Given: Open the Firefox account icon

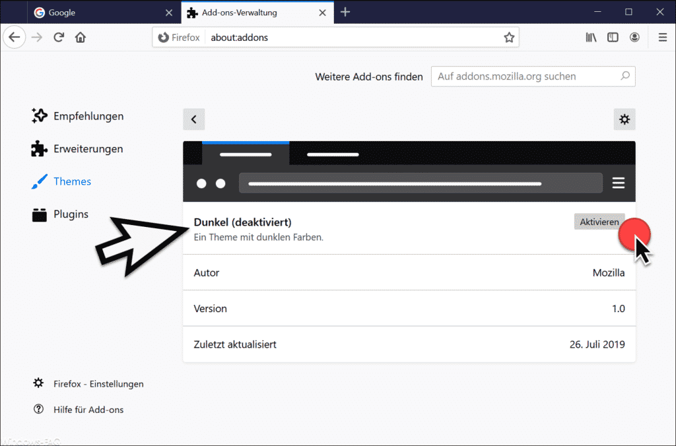Looking at the screenshot, I should [x=634, y=38].
